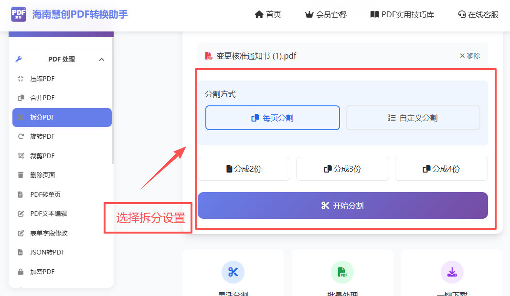Select PDF转单页 in sidebar
This screenshot has width=510, height=296.
pyautogui.click(x=62, y=194)
